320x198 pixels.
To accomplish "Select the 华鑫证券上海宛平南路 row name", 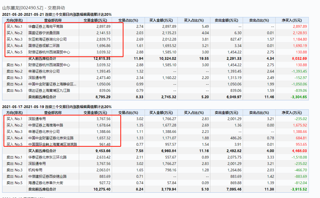I will pyautogui.click(x=46, y=27).
